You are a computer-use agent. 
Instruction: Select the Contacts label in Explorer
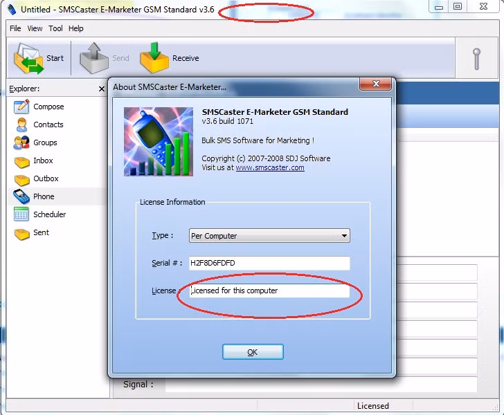click(48, 124)
